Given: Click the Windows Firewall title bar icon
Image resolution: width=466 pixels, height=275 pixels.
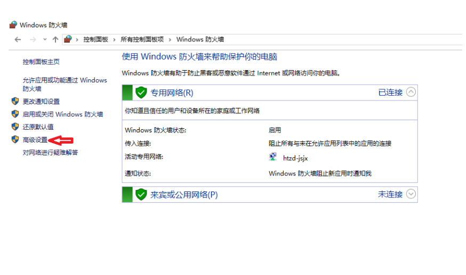Looking at the screenshot, I should (13, 24).
